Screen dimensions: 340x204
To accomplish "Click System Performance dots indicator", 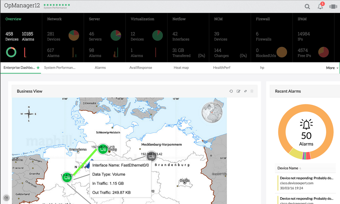I will 56,5.
